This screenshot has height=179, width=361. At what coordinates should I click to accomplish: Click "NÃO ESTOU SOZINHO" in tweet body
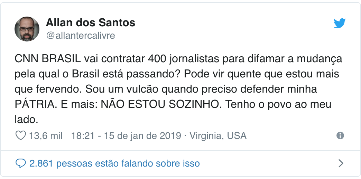pos(160,104)
